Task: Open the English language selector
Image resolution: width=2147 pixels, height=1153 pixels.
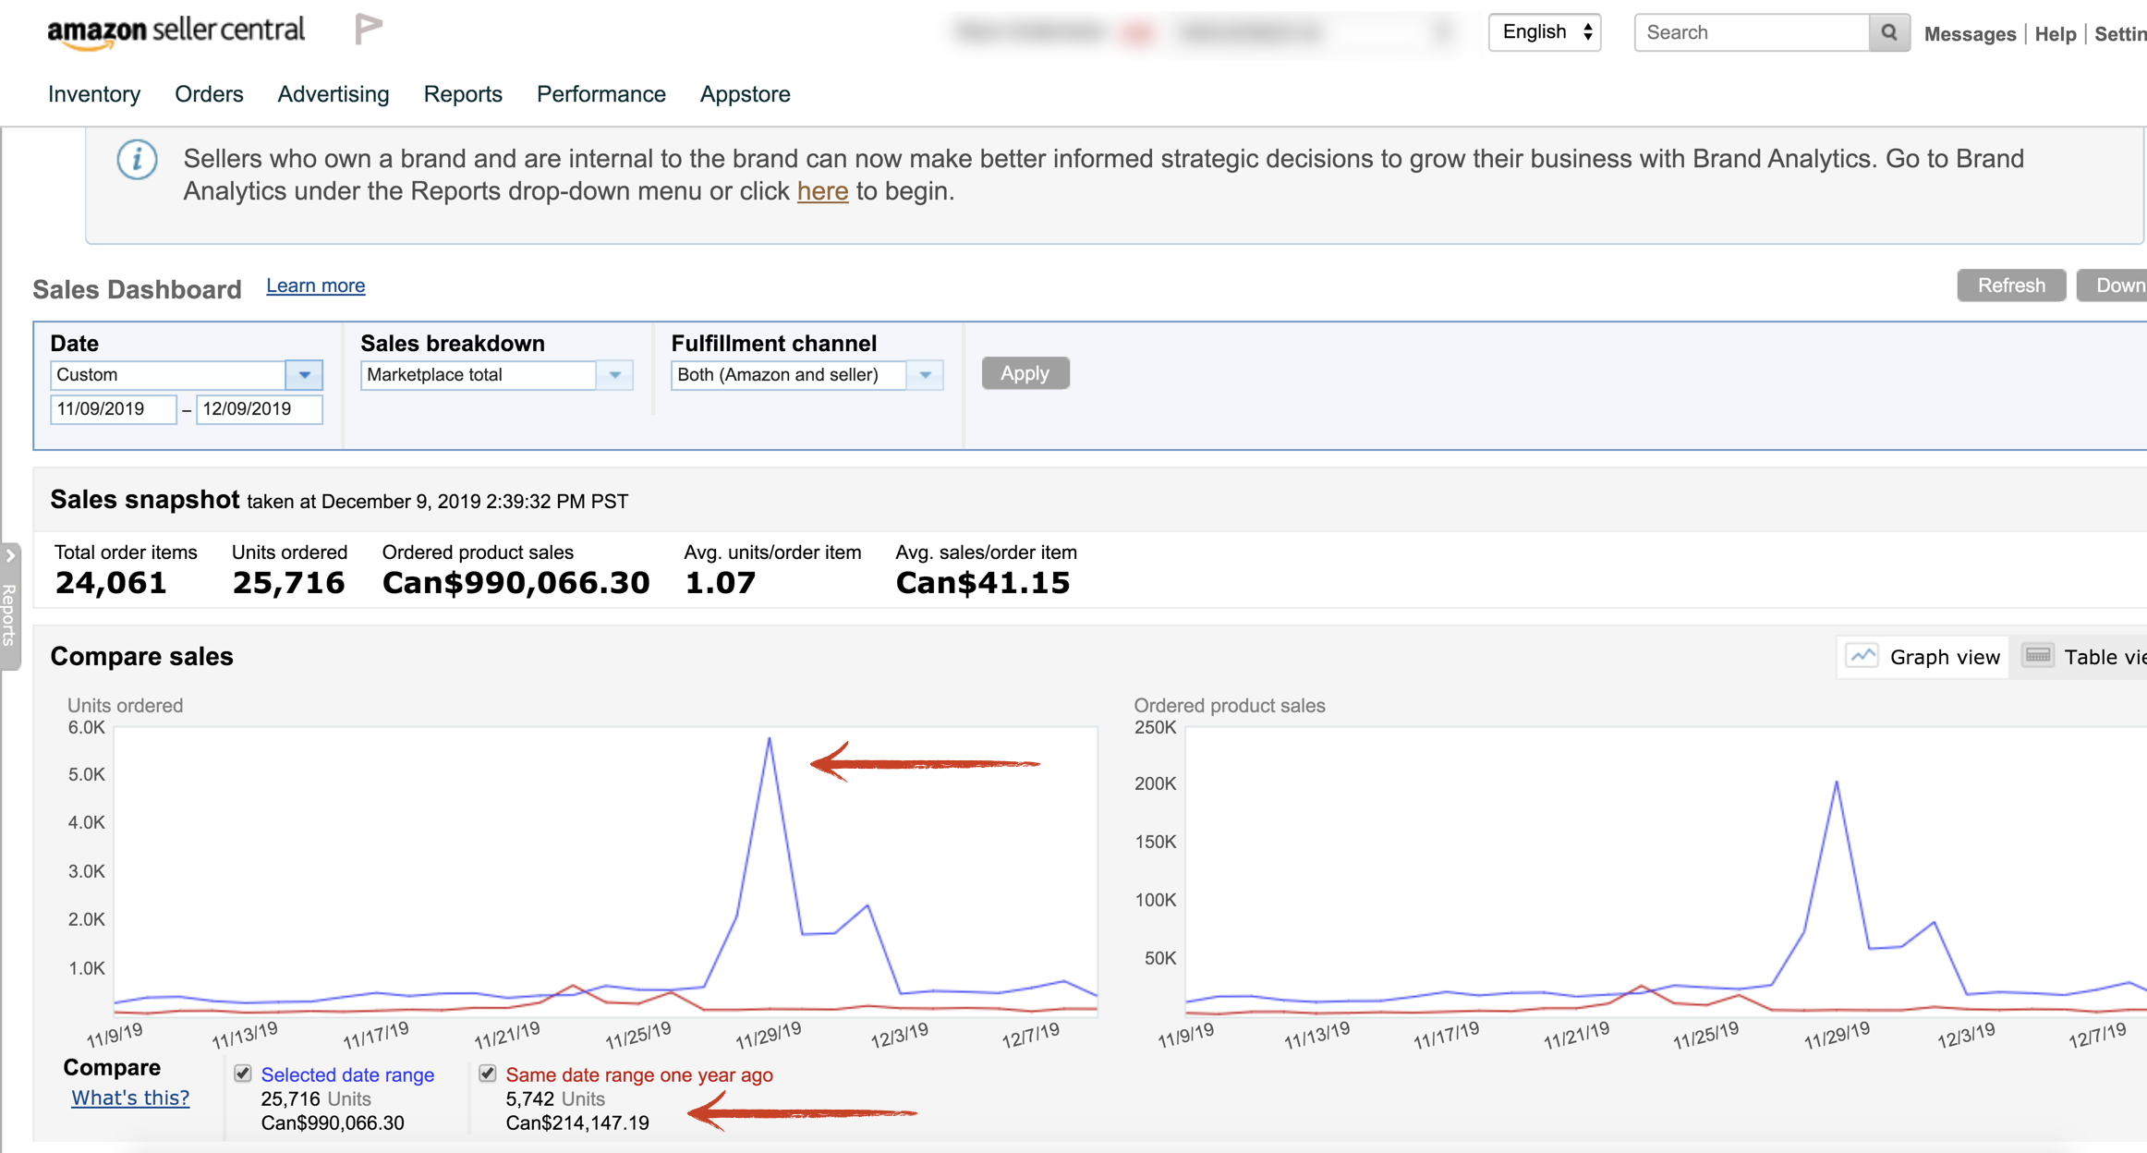Action: pos(1545,32)
